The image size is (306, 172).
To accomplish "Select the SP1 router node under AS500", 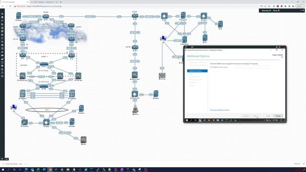I will pyautogui.click(x=46, y=16).
